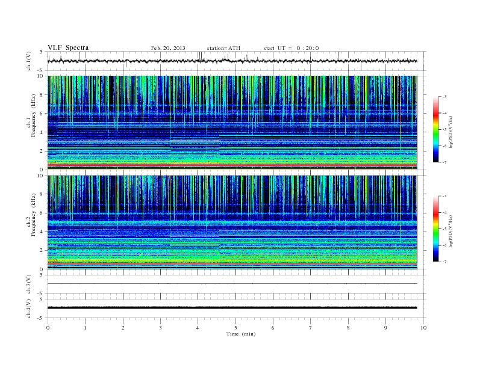The image size is (477, 368).
Task: Click inside the ch.1 spectrogram panel
Action: 232,123
